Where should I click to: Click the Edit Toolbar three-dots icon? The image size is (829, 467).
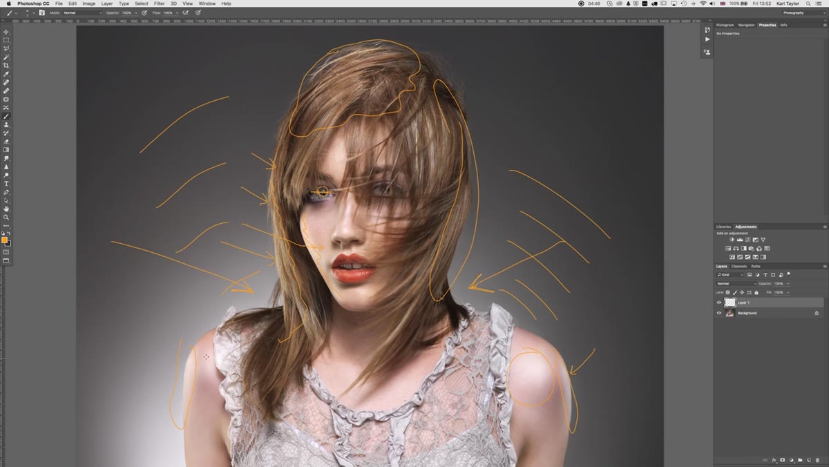pyautogui.click(x=6, y=226)
